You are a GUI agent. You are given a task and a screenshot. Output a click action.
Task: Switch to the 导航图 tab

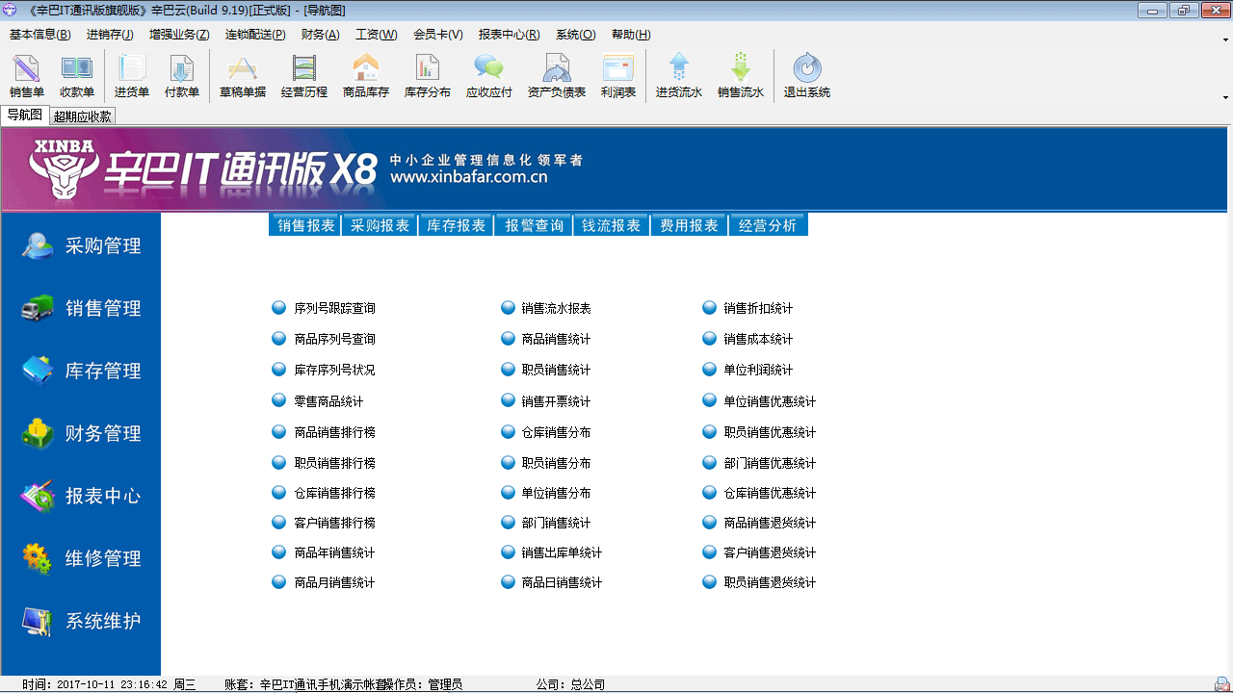point(25,115)
